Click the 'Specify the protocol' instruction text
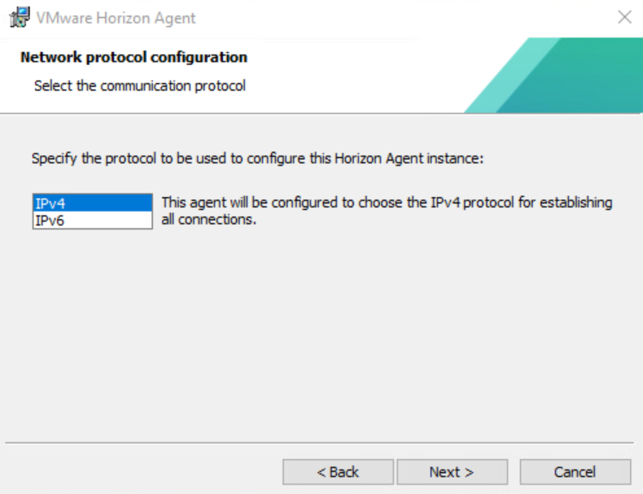The image size is (643, 494). click(258, 159)
